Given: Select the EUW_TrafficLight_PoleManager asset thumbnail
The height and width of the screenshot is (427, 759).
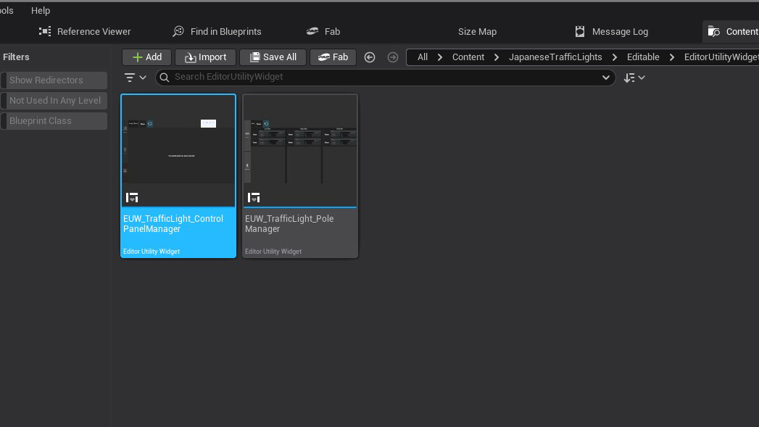Looking at the screenshot, I should pos(300,151).
